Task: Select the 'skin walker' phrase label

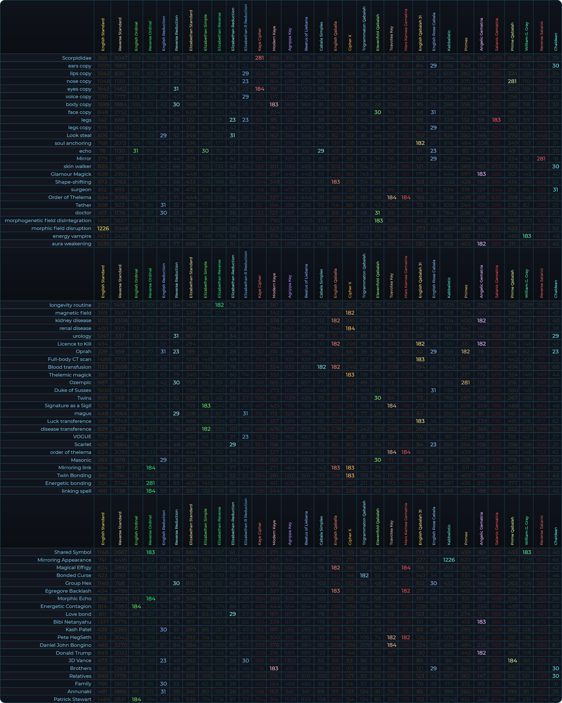Action: click(x=77, y=166)
